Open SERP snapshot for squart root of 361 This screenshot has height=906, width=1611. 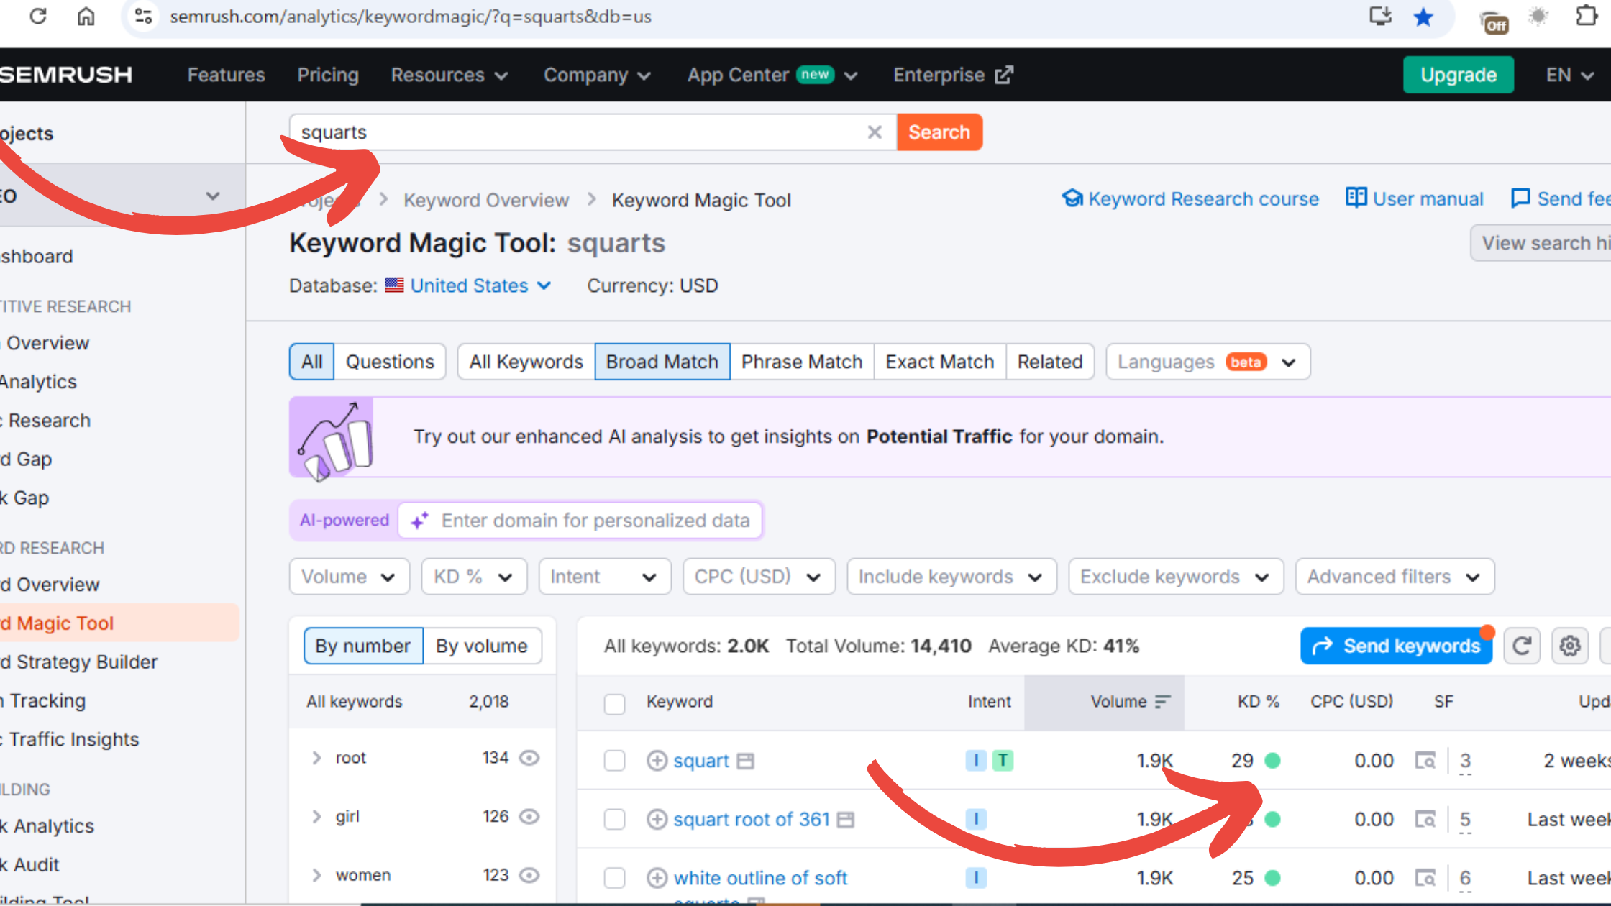(x=846, y=820)
